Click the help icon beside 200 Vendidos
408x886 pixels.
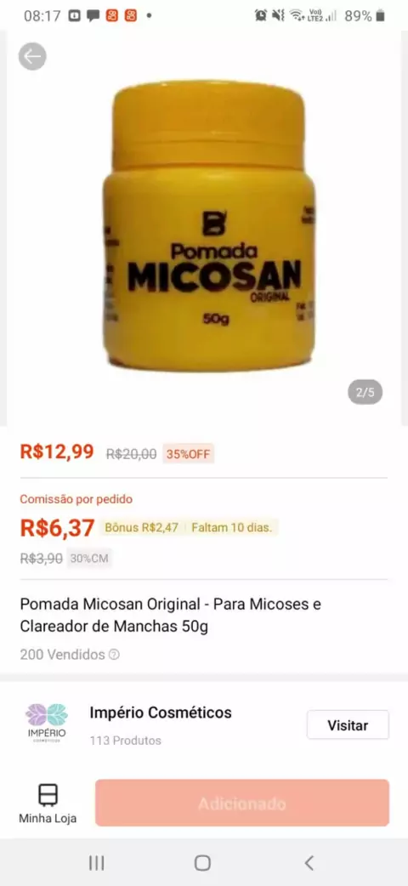click(114, 655)
